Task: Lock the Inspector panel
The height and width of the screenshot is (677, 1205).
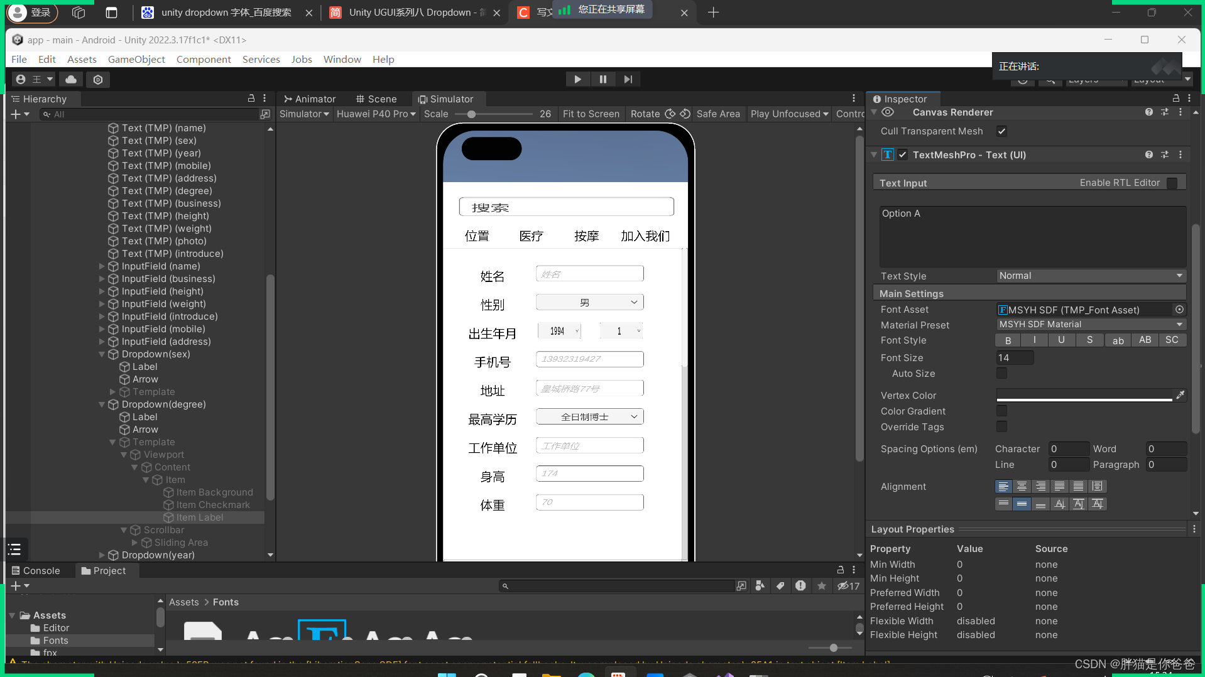Action: pos(1175,99)
